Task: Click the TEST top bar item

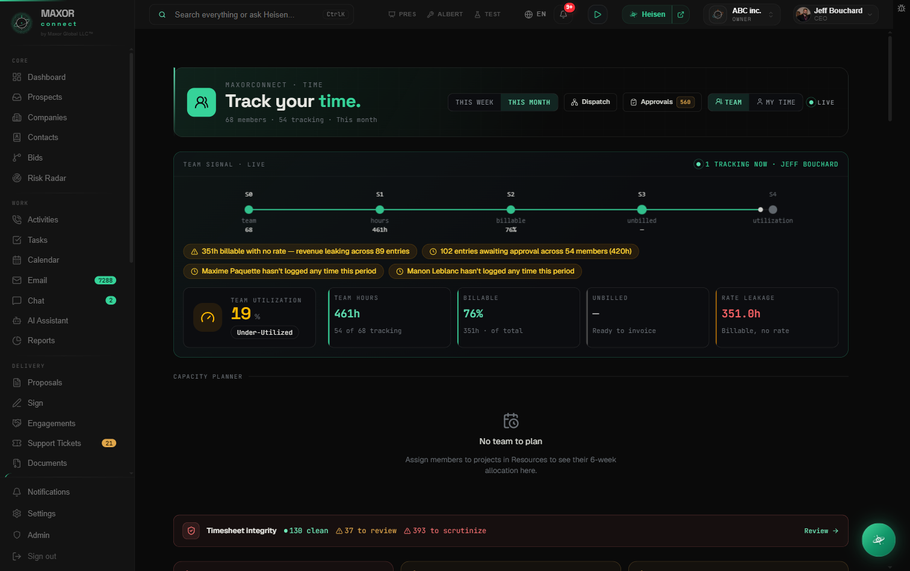Action: pos(487,14)
